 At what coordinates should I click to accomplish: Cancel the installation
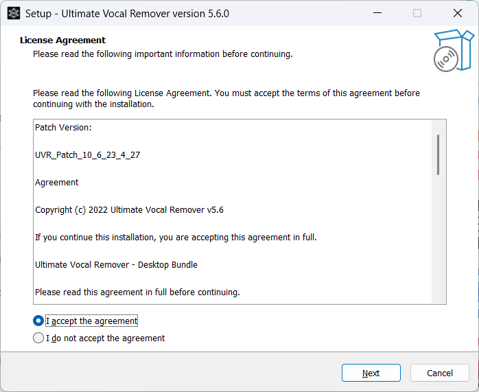click(x=440, y=373)
